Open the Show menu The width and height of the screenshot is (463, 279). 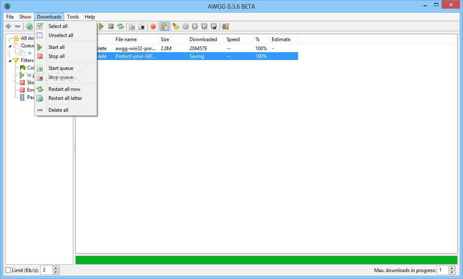tap(25, 17)
